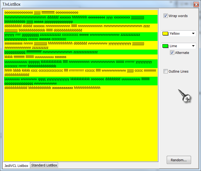Open the Yellow color dropdown
The height and width of the screenshot is (171, 201).
click(x=193, y=34)
